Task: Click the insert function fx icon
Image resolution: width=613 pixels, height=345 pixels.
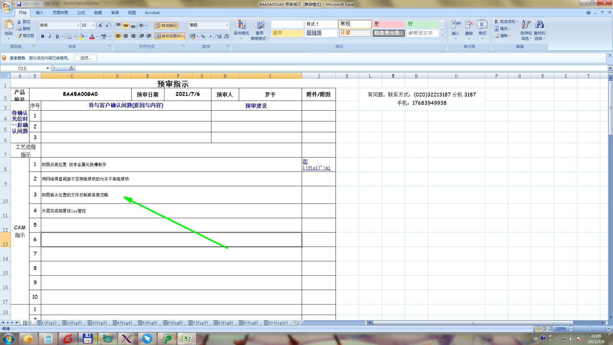Action: click(72, 68)
